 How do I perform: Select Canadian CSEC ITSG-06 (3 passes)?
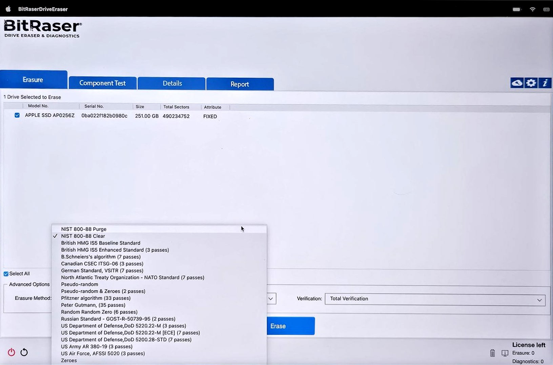point(159,264)
